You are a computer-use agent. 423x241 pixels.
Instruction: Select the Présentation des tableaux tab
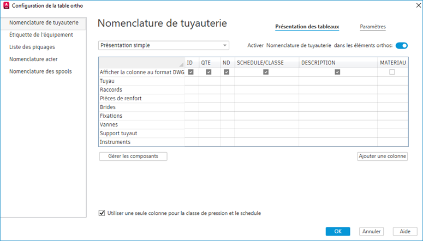307,26
